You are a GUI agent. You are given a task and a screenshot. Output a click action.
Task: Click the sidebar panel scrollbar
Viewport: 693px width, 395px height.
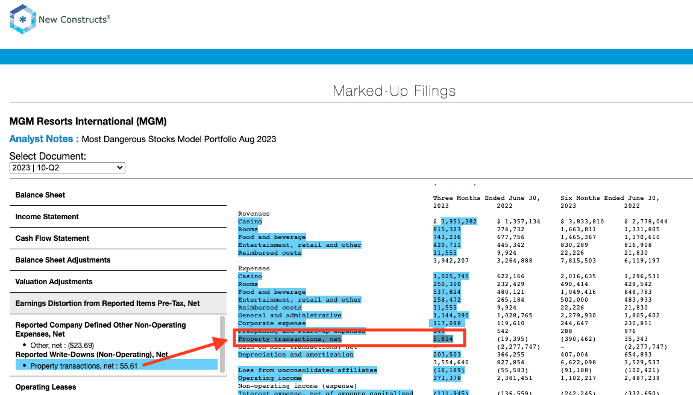222,344
